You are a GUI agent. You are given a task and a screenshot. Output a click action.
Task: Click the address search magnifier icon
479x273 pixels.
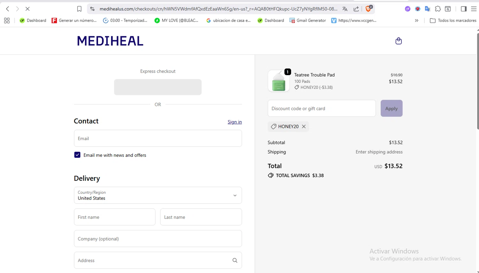tap(235, 260)
